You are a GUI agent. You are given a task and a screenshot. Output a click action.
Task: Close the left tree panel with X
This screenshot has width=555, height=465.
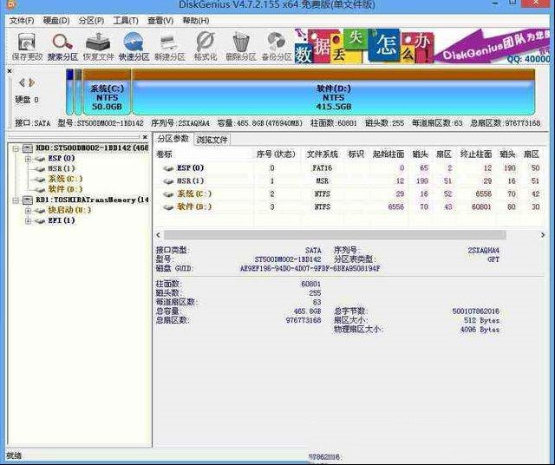[145, 137]
